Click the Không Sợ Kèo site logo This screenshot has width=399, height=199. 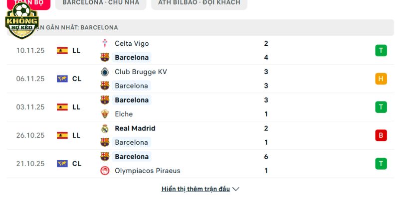pos(21,21)
